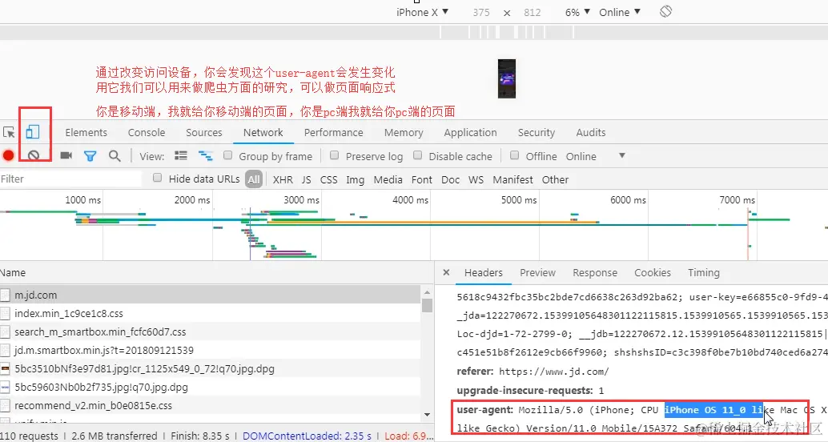The image size is (828, 442).
Task: Switch to Console tab
Action: point(147,133)
